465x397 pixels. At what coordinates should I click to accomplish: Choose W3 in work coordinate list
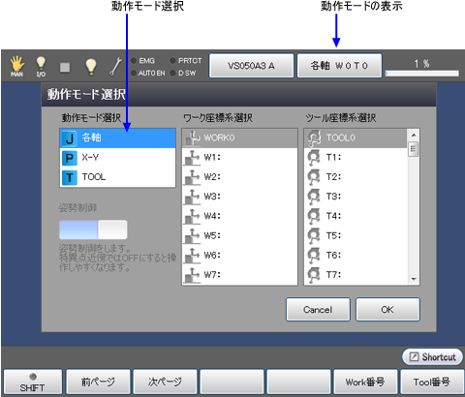(239, 197)
